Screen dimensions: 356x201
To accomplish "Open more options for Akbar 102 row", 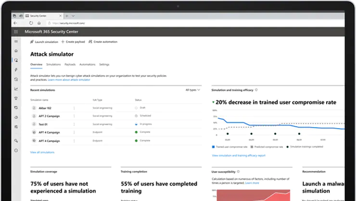I will (74, 108).
